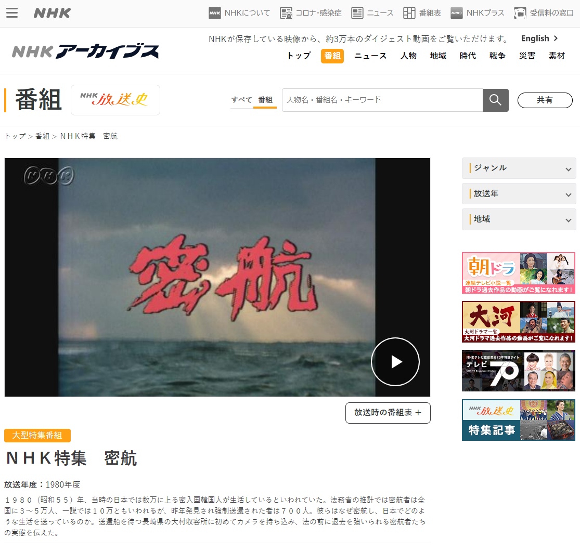The image size is (580, 551).
Task: Click the 共有 share button
Action: [545, 100]
